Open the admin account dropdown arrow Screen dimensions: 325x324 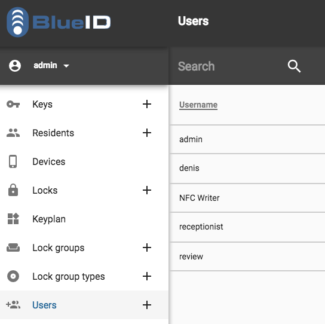pos(66,66)
